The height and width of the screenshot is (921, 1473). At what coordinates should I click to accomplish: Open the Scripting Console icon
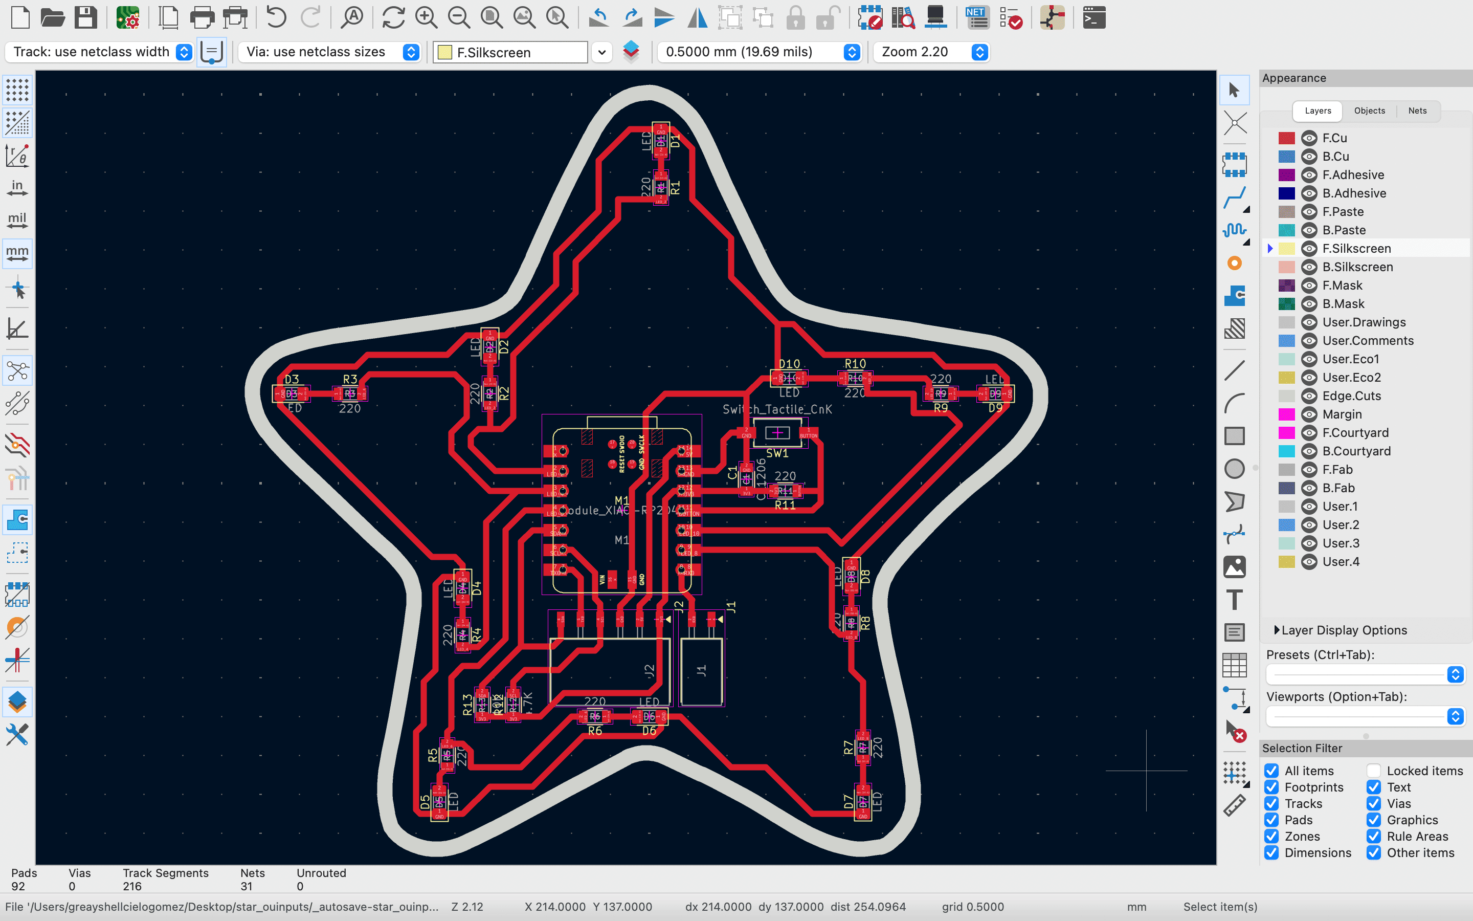tap(1094, 18)
